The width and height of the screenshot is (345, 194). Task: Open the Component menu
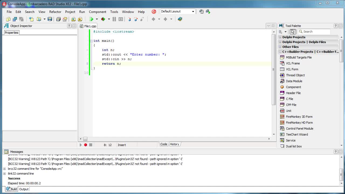(x=98, y=12)
